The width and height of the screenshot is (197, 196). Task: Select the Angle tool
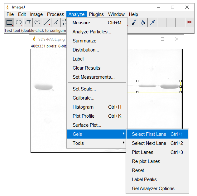tap(56, 22)
